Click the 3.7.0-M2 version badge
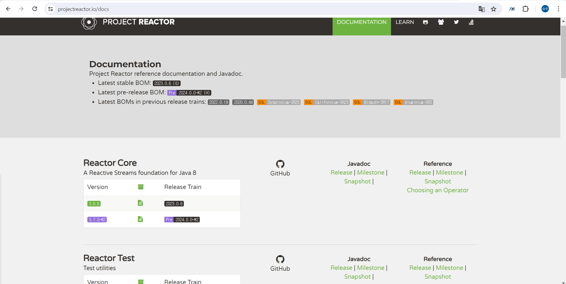566x284 pixels. (x=97, y=220)
